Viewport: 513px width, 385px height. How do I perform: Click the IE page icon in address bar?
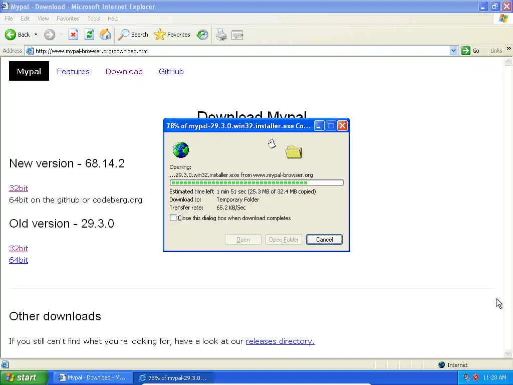pos(30,51)
